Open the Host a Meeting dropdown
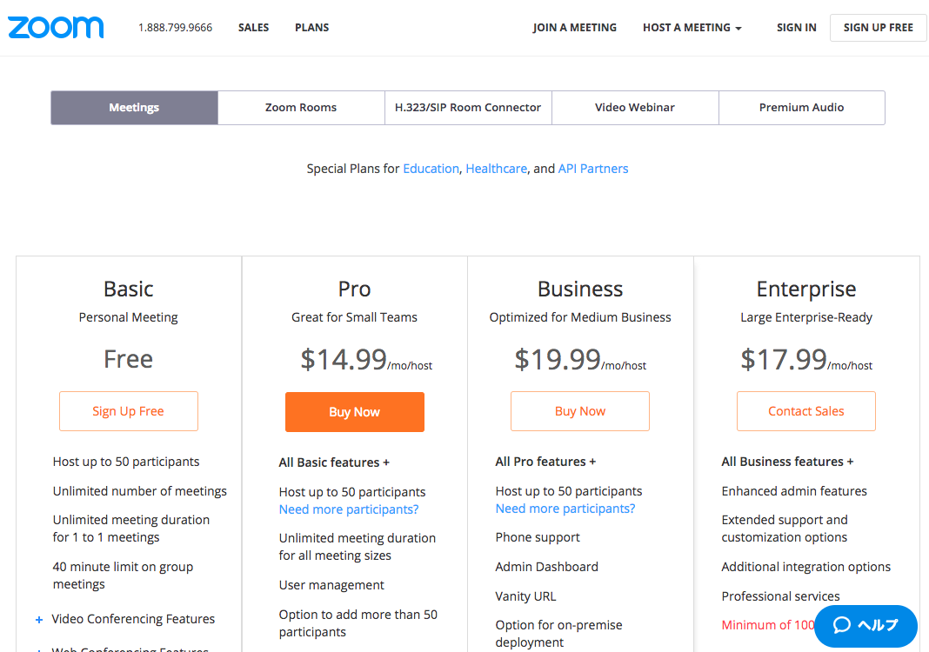Image resolution: width=929 pixels, height=652 pixels. click(x=692, y=27)
